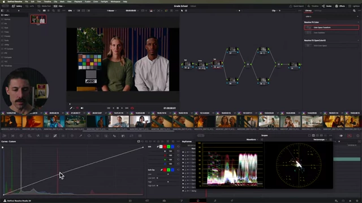Screen dimensions: 362x203
Task: Toggle curve channel ganging link
Action: [x=158, y=147]
